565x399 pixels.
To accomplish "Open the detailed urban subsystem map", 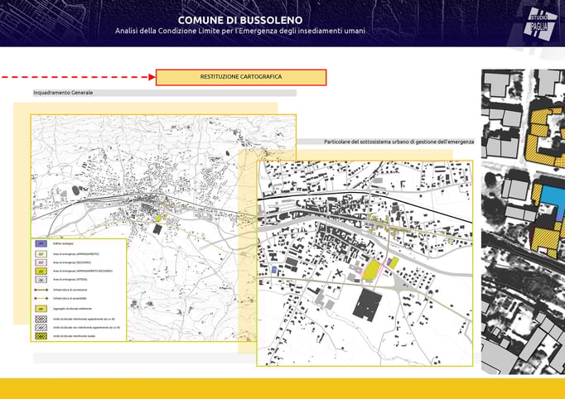I will [365, 263].
